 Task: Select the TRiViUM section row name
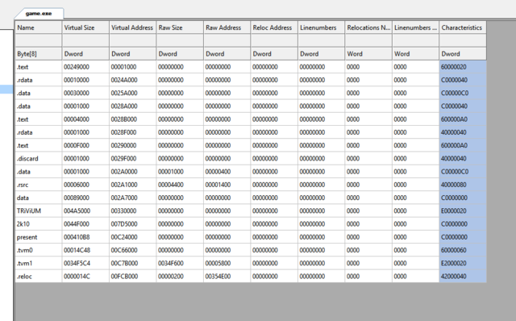point(29,211)
